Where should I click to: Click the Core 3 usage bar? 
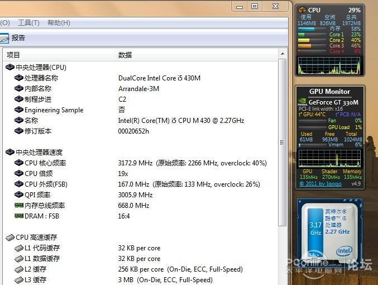pyautogui.click(x=312, y=46)
